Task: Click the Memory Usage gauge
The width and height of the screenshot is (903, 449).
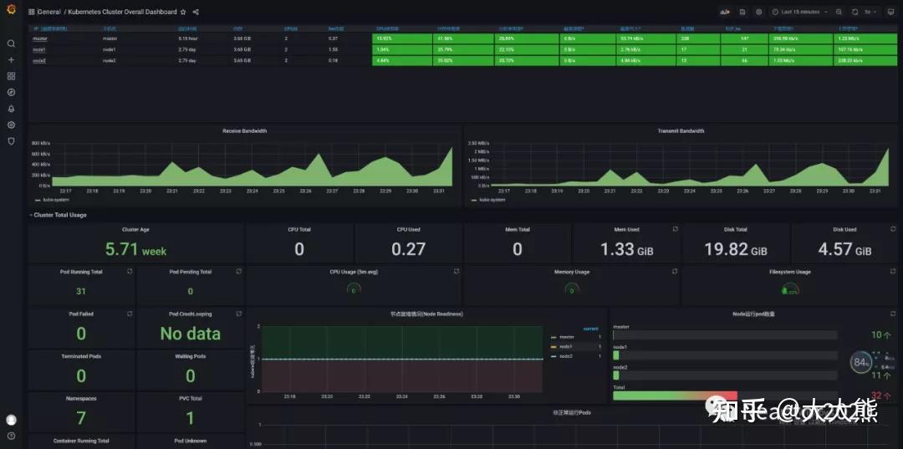Action: 571,289
